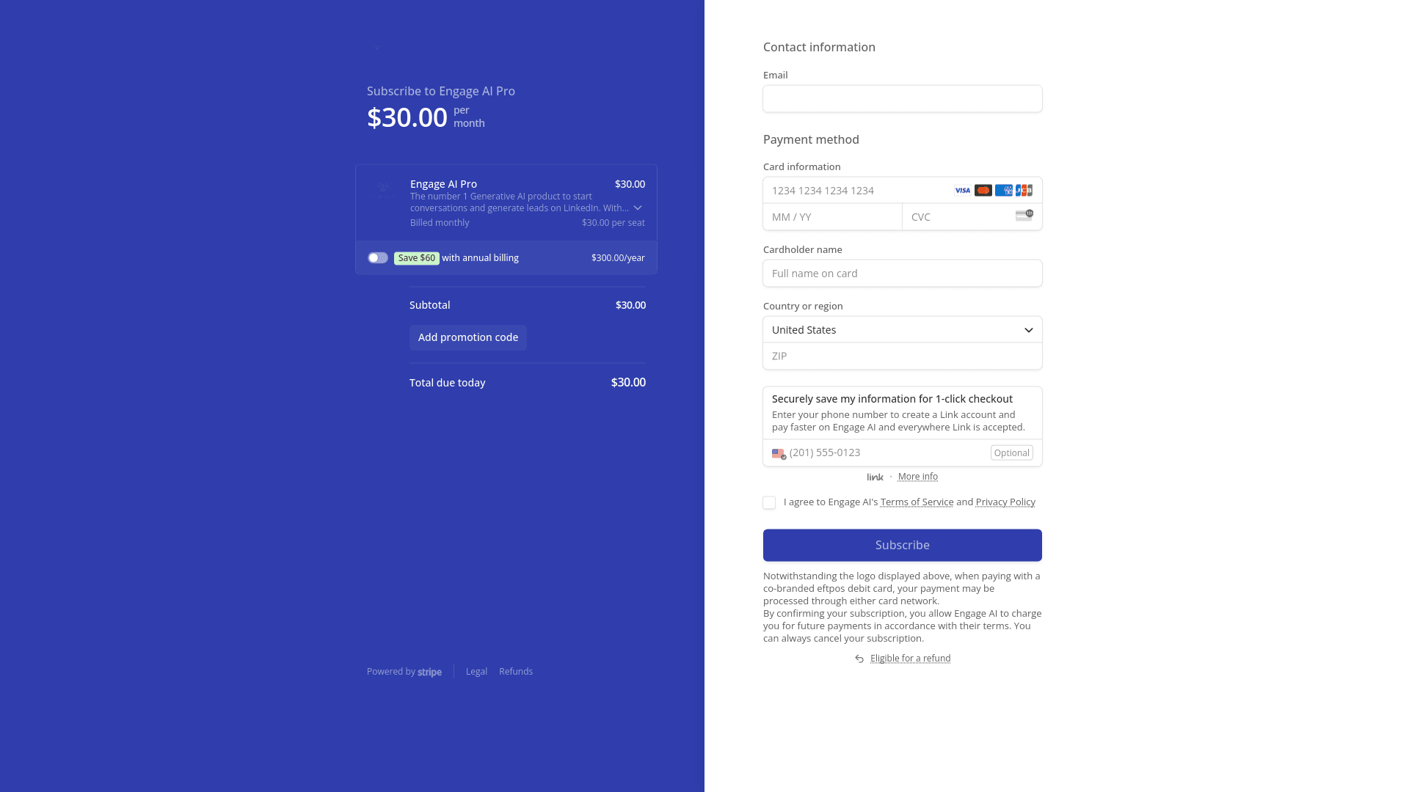Image resolution: width=1409 pixels, height=792 pixels.
Task: Click the American Express icon in payment field
Action: [1003, 191]
